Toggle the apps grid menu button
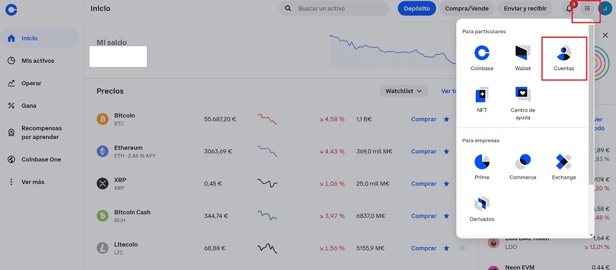The height and width of the screenshot is (270, 616). pos(587,9)
